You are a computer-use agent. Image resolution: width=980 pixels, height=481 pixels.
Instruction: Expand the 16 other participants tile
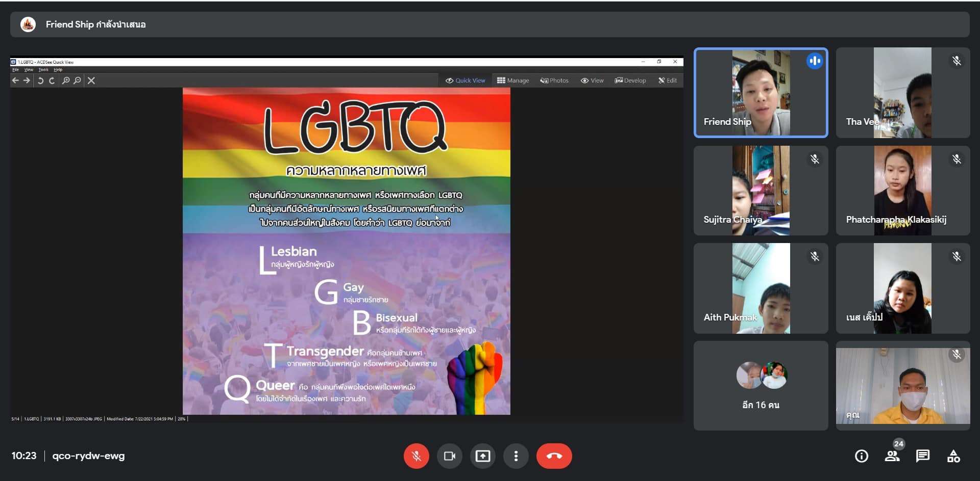coord(761,386)
